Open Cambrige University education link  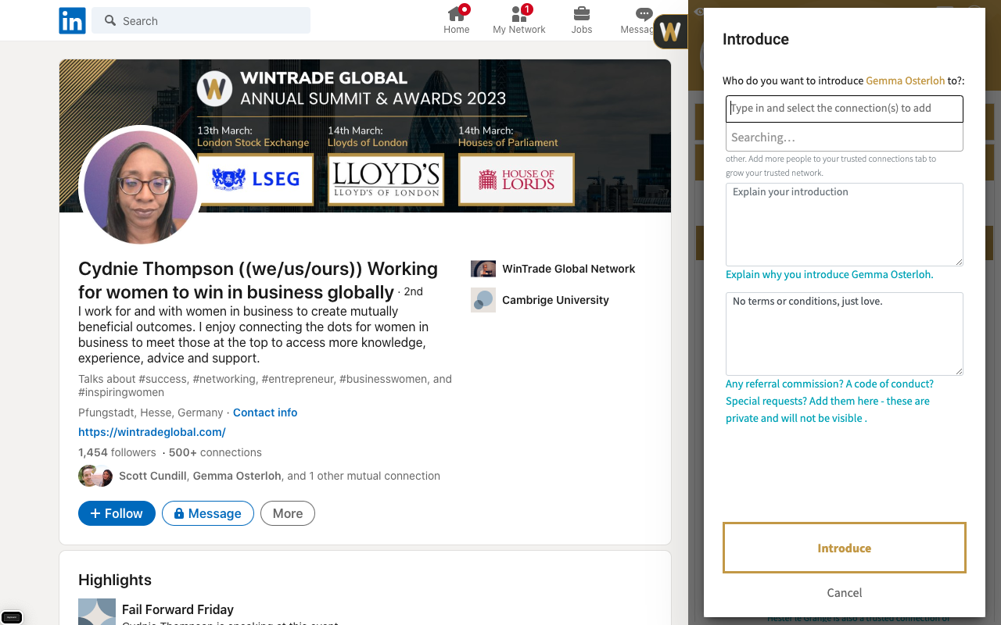555,300
